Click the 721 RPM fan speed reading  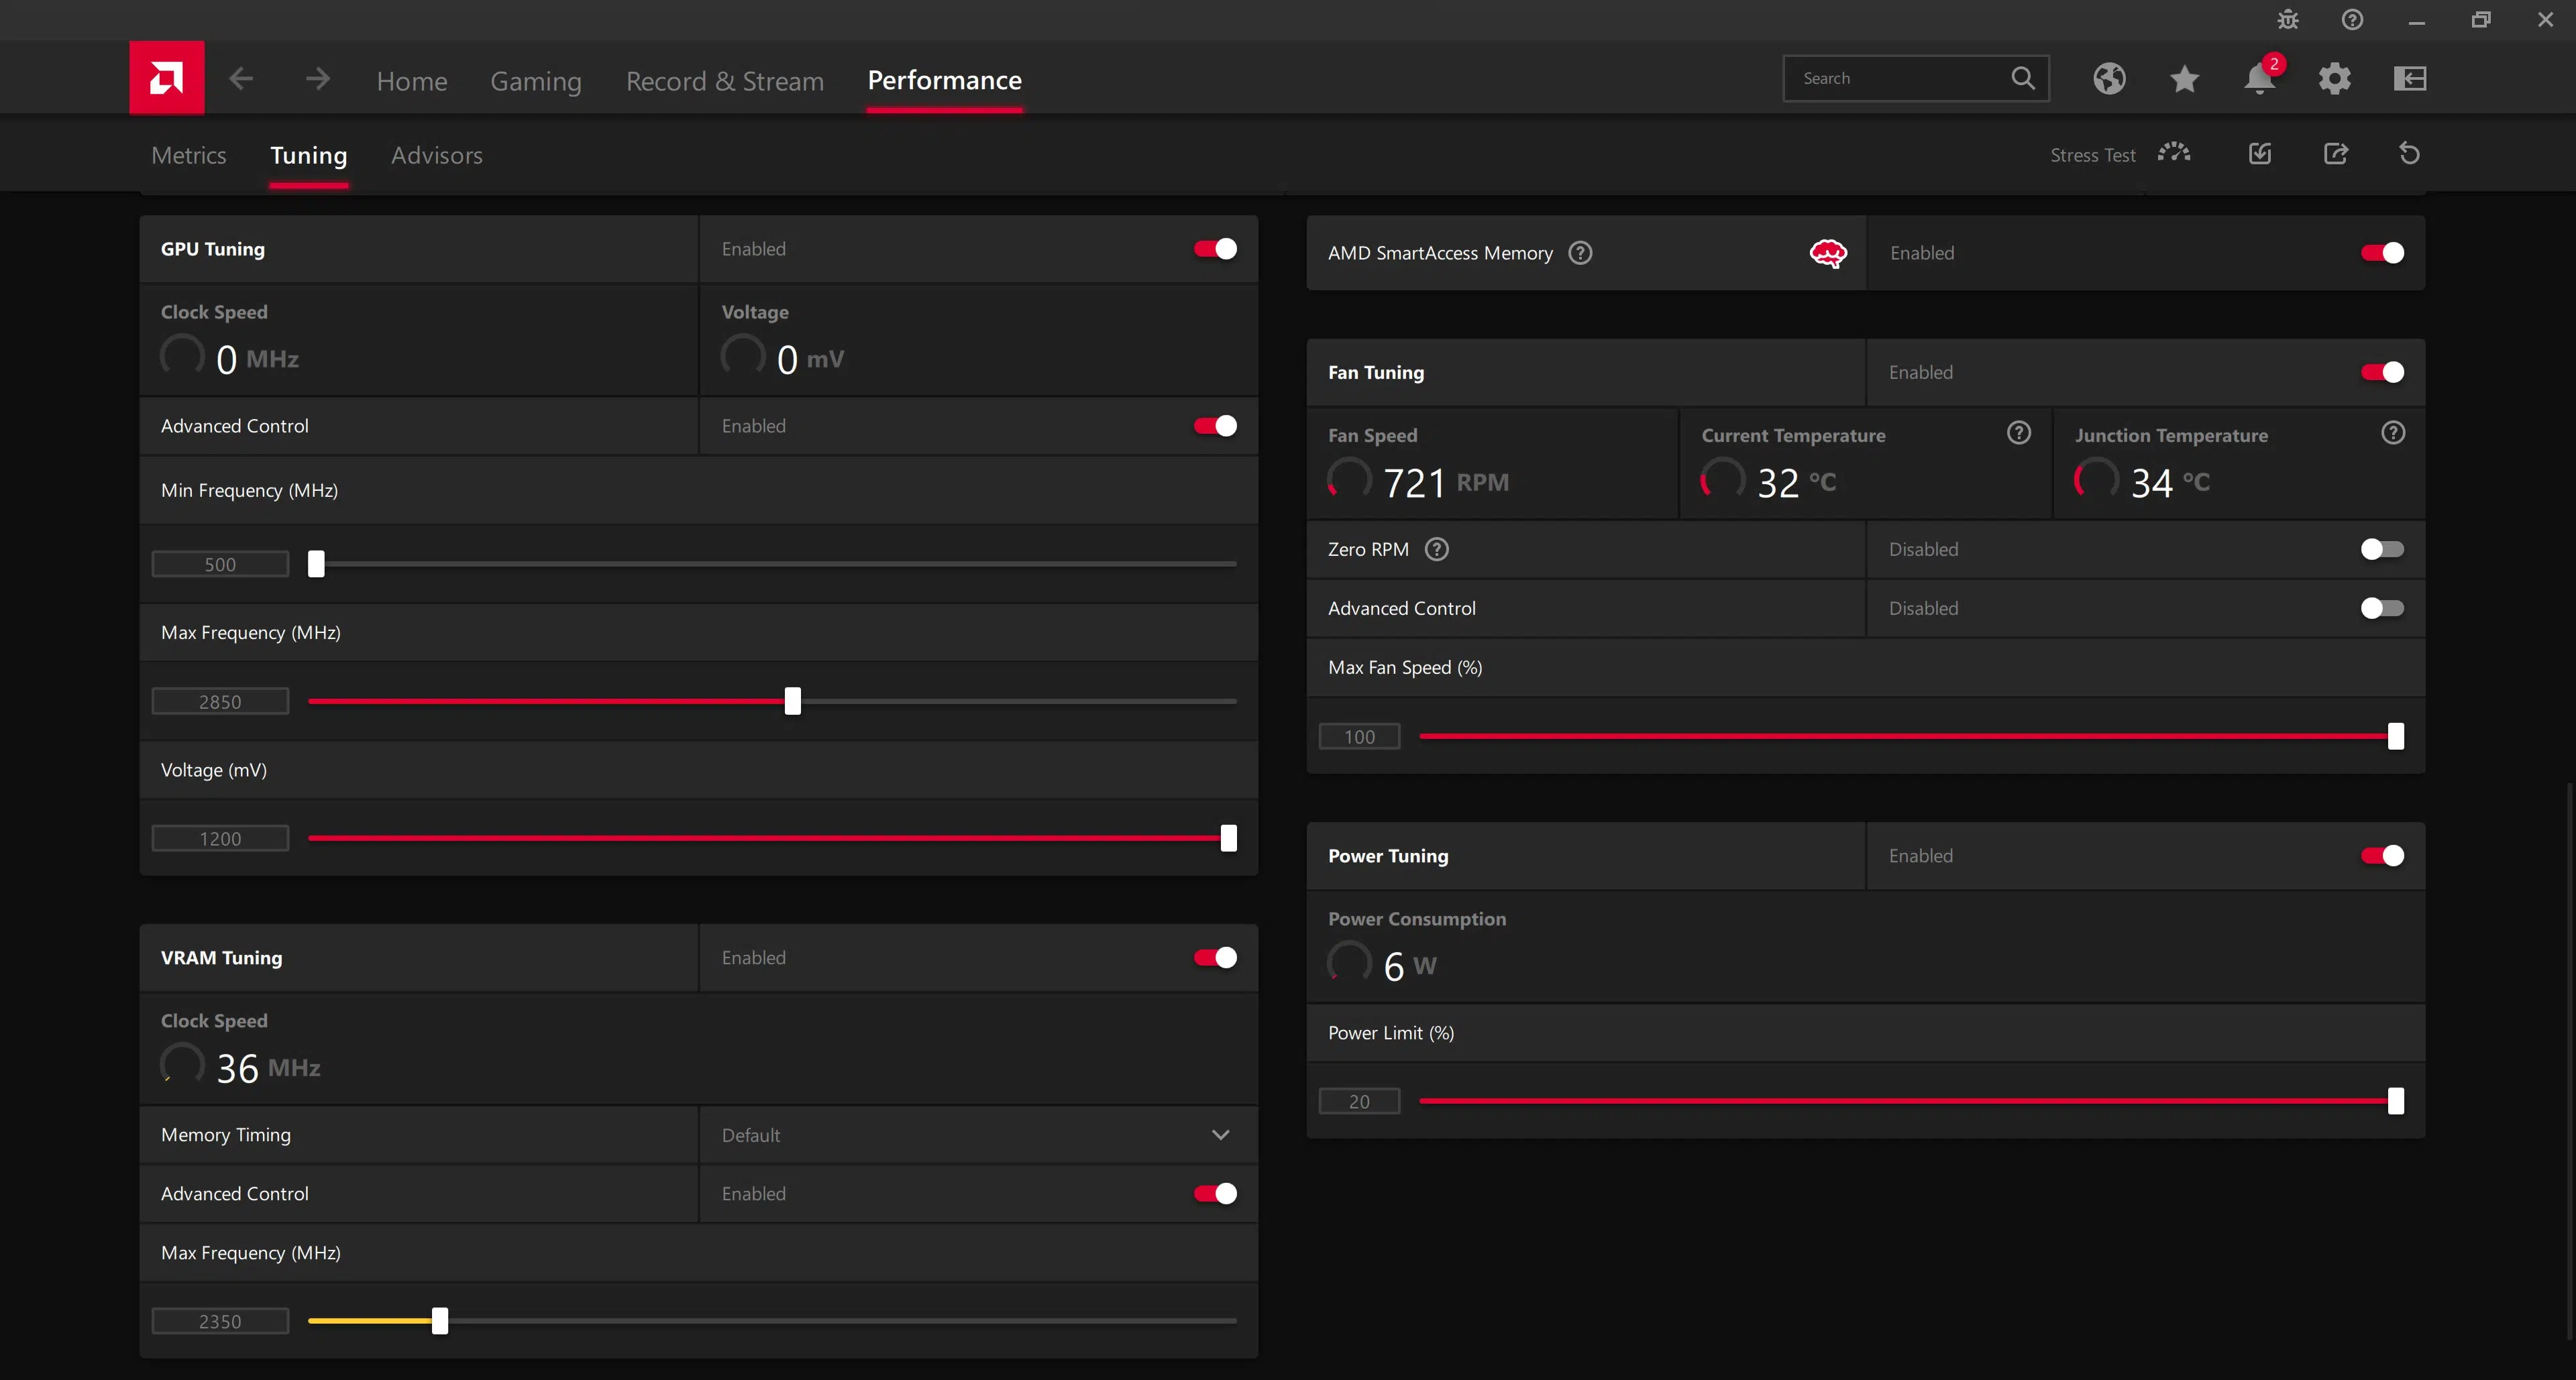click(x=1446, y=483)
